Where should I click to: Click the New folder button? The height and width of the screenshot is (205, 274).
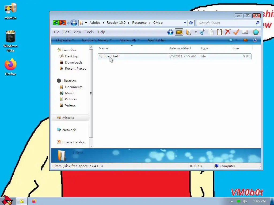[x=156, y=40]
